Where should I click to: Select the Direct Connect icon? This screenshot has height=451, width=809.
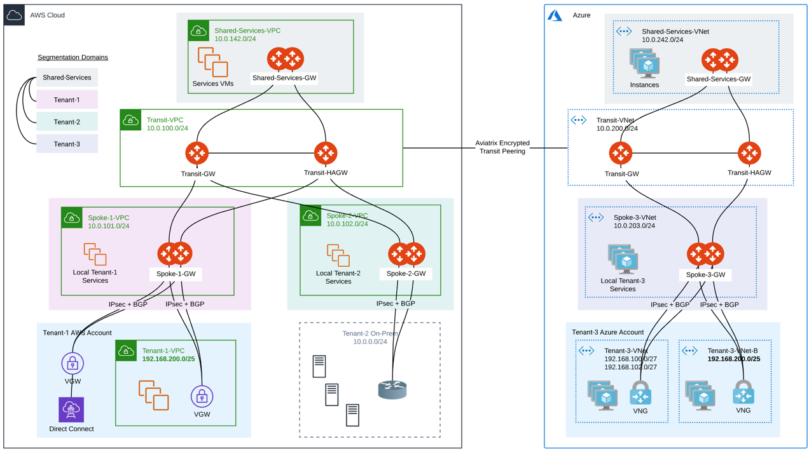(x=71, y=410)
